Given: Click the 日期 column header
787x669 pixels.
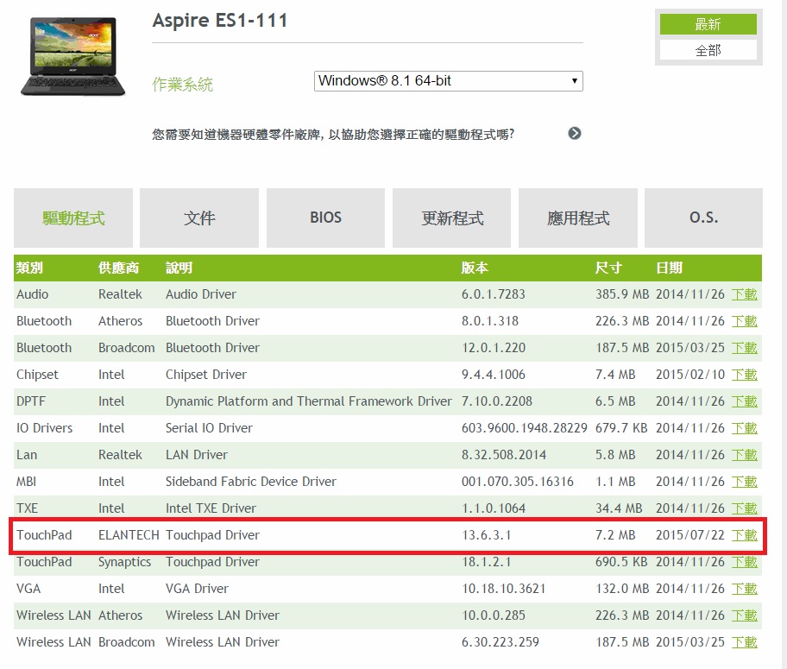Looking at the screenshot, I should coord(669,268).
